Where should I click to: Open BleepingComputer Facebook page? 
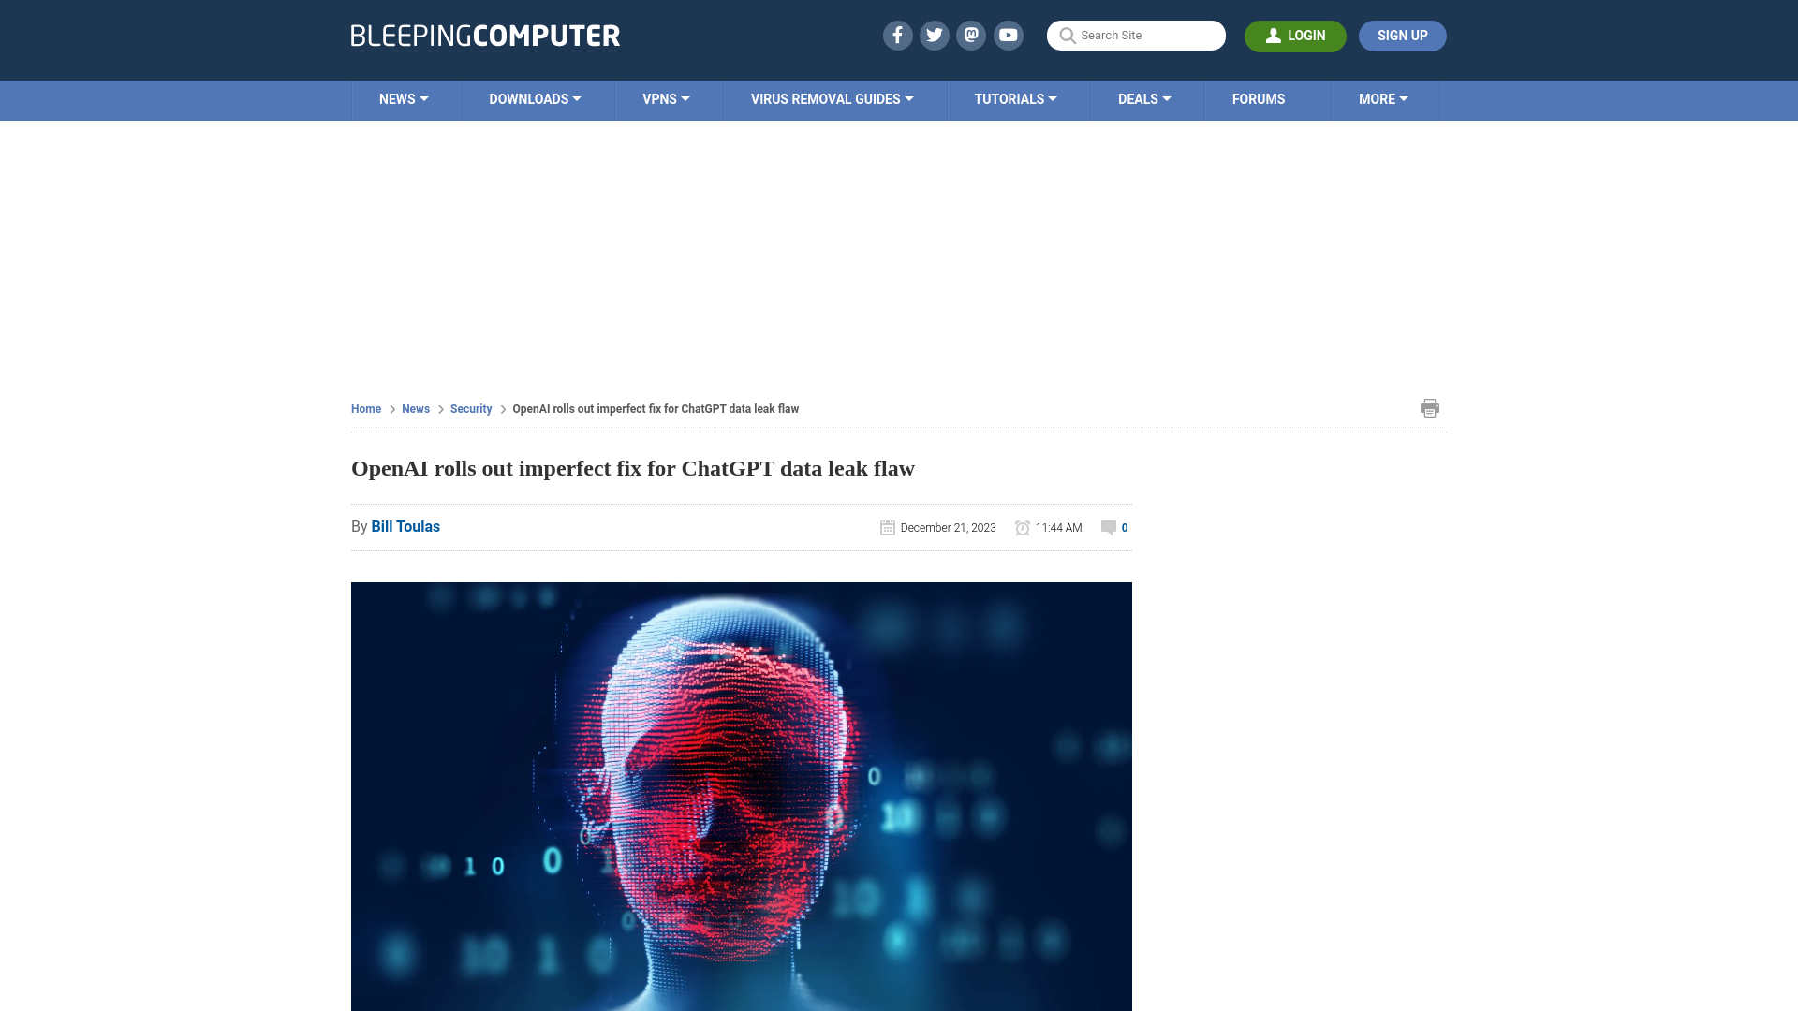point(896,35)
